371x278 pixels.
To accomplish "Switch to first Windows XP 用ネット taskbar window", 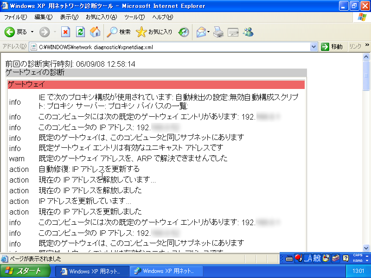I will tap(92, 271).
